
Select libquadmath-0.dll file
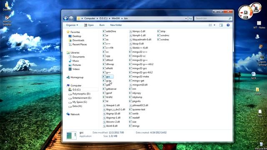[140, 40]
